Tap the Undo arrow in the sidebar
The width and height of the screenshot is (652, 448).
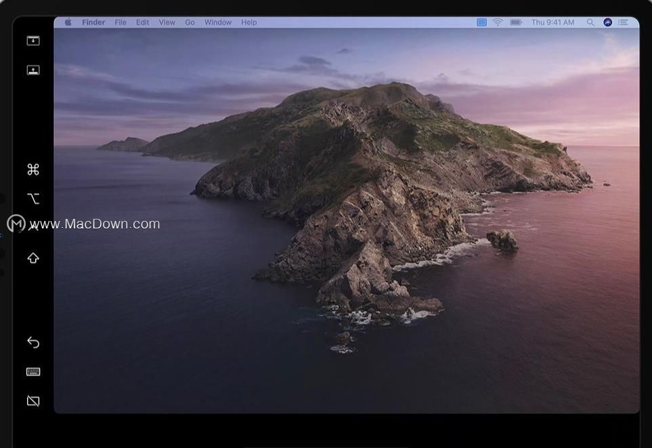(33, 342)
